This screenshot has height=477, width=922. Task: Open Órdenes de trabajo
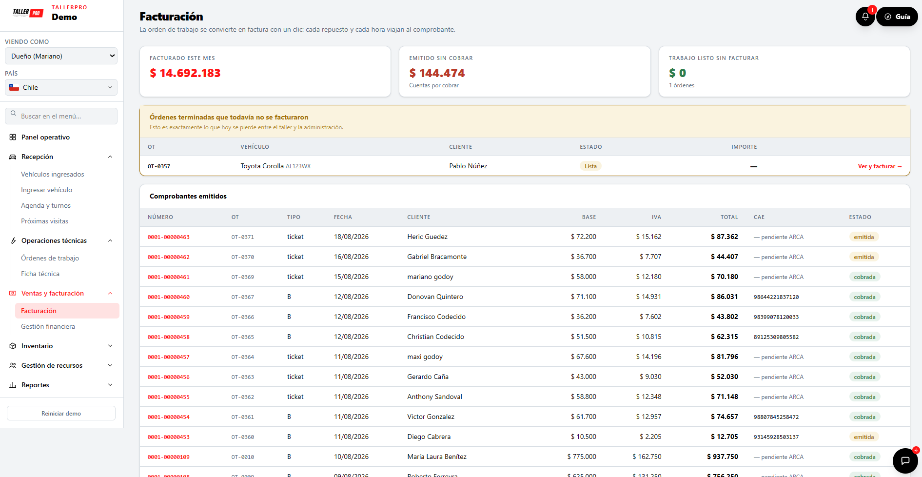pyautogui.click(x=50, y=258)
